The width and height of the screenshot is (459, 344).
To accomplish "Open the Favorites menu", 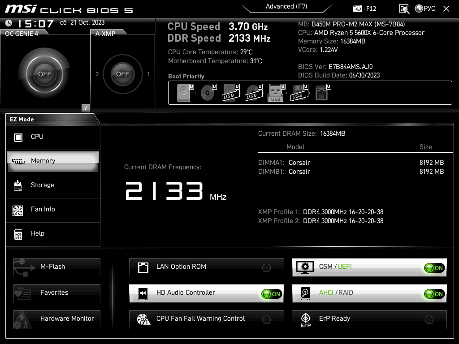I will click(x=57, y=294).
